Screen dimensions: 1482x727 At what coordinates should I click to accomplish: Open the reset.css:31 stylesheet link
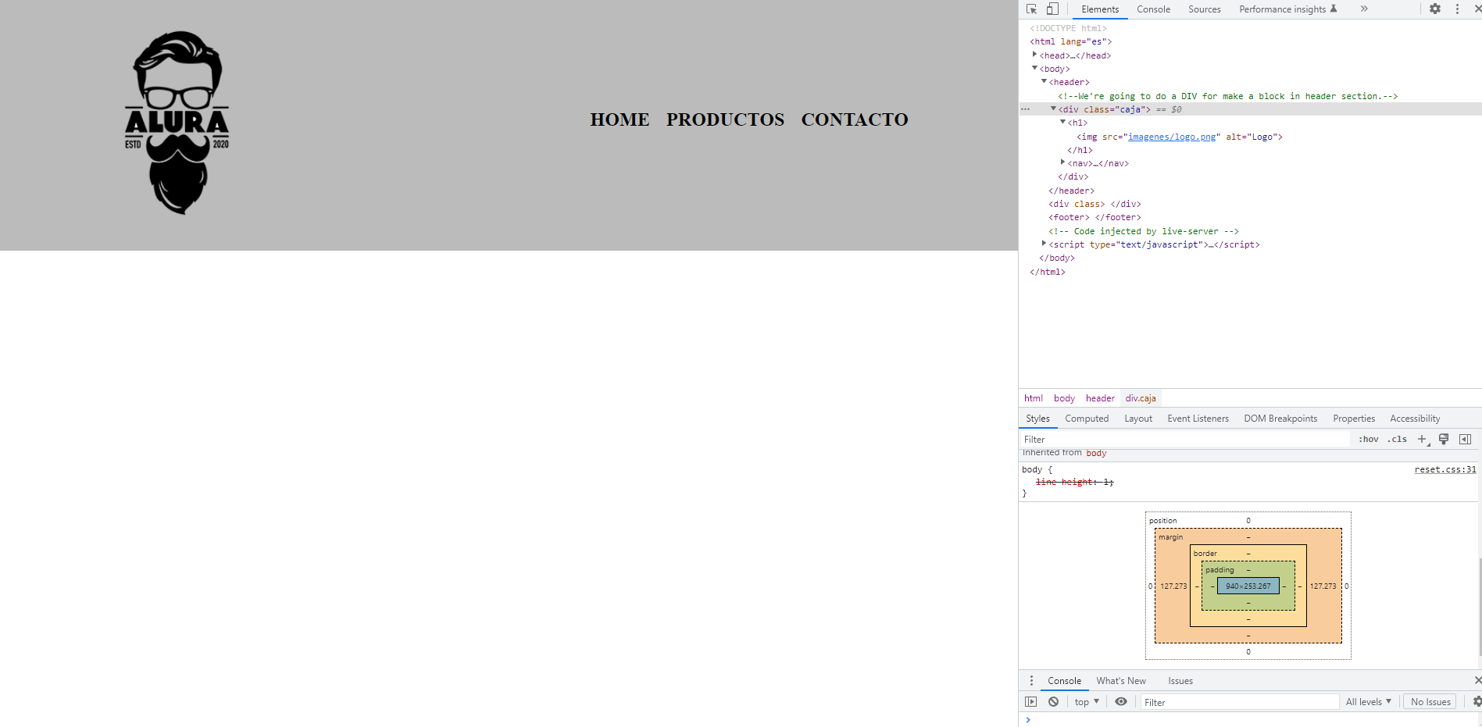pos(1445,469)
